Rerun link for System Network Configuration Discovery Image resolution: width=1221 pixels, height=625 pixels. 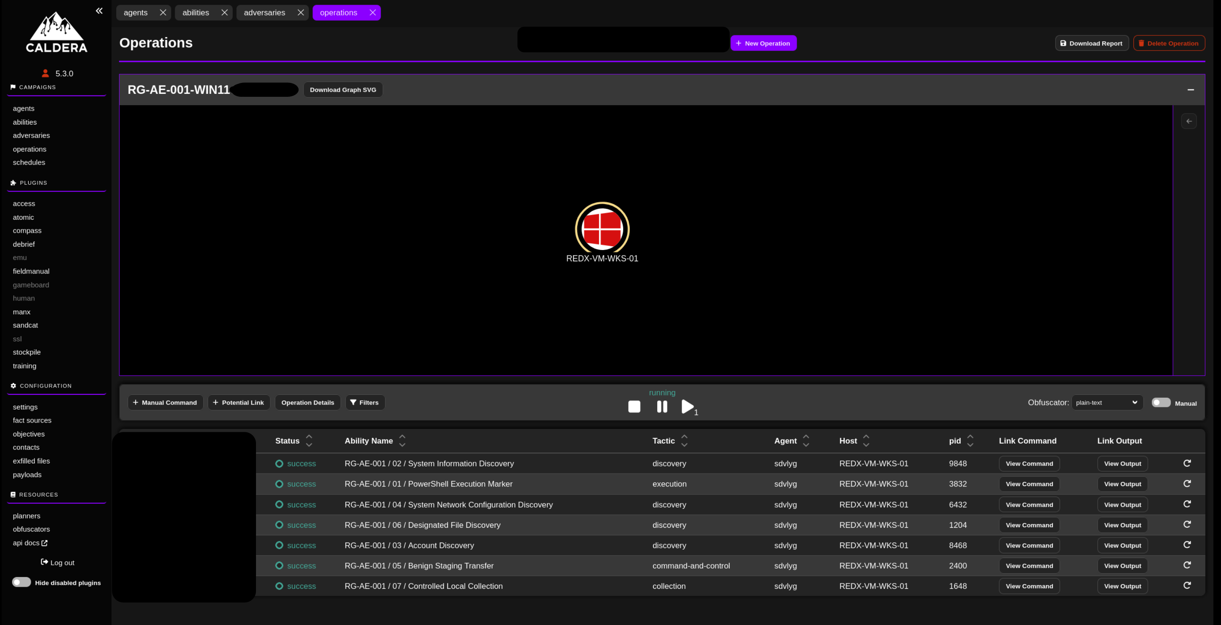[x=1187, y=504]
